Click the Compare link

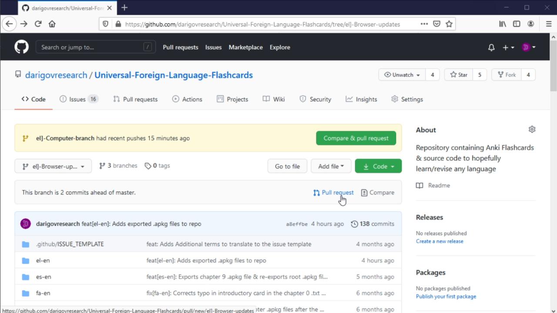coord(378,193)
